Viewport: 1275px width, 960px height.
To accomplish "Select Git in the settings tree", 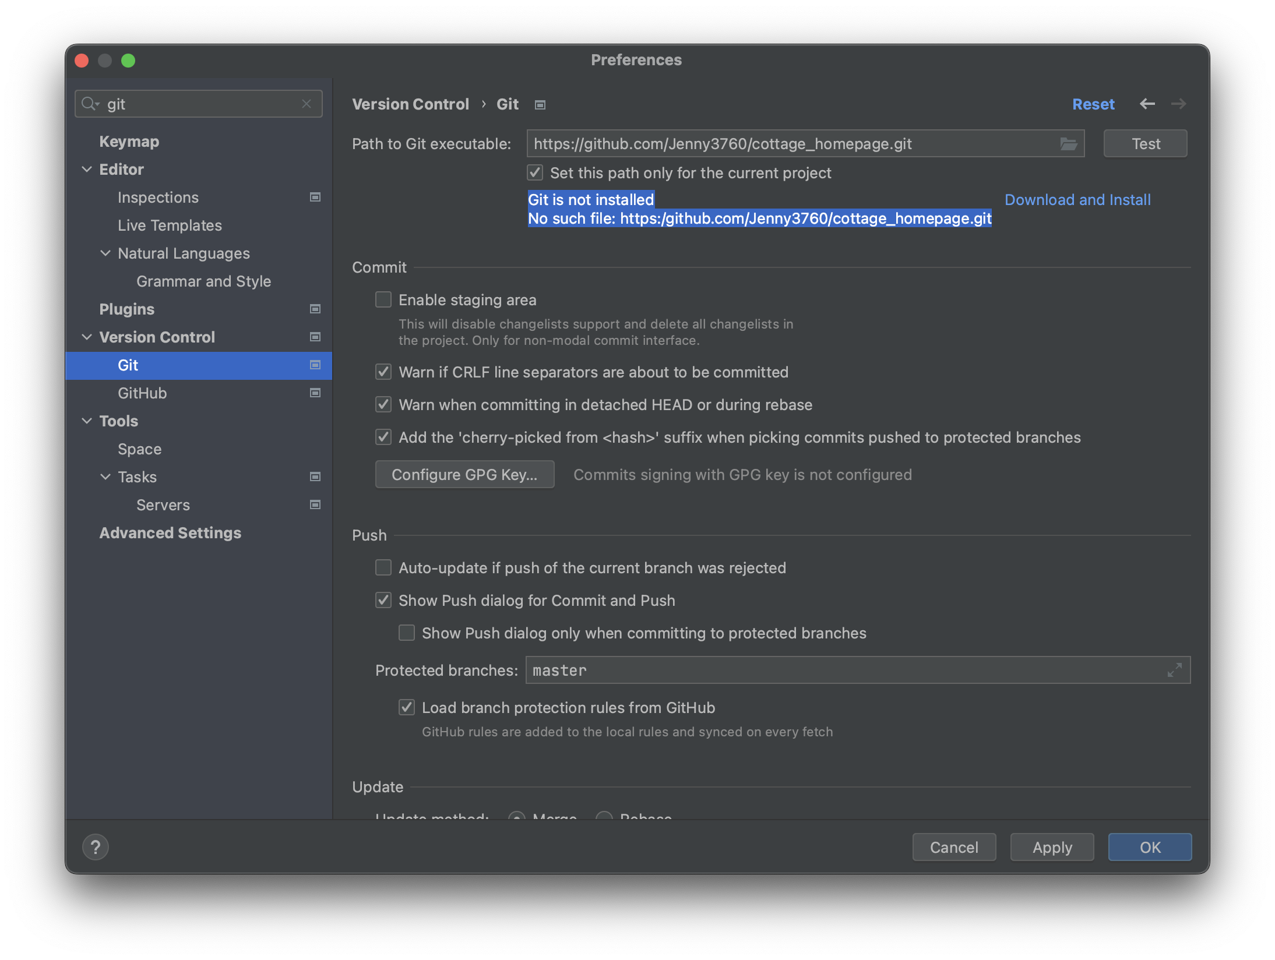I will [199, 365].
